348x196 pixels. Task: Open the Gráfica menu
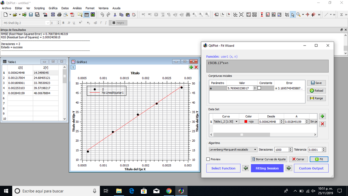[x=53, y=8]
